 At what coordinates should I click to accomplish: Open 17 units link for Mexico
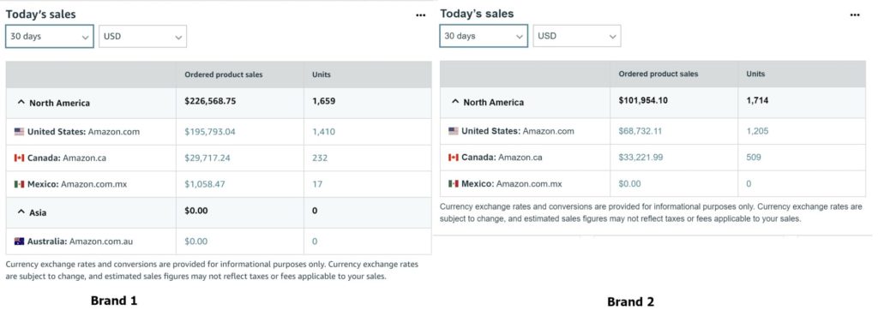point(317,184)
